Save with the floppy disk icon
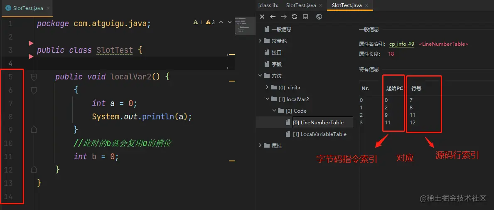This screenshot has height=210, width=494. [305, 17]
